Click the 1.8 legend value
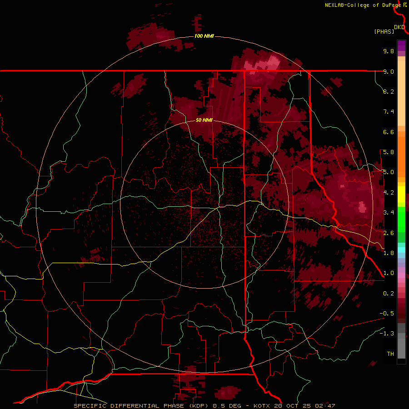 pyautogui.click(x=389, y=253)
